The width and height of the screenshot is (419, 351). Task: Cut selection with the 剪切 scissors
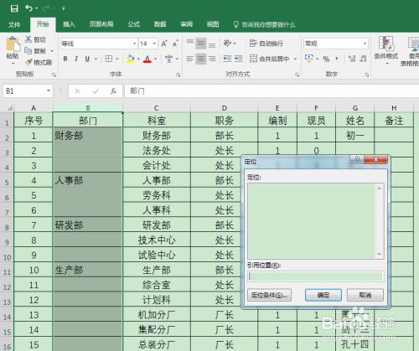(x=35, y=39)
